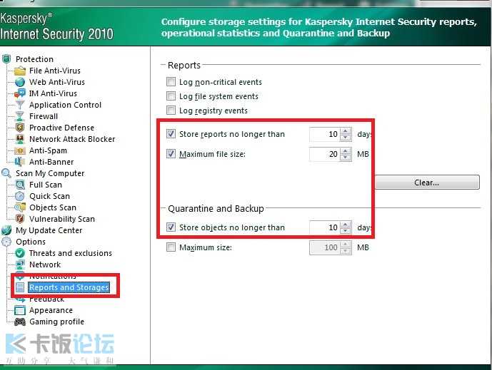Image resolution: width=492 pixels, height=370 pixels.
Task: Click the Web Anti-Virus globe icon
Action: [x=20, y=82]
